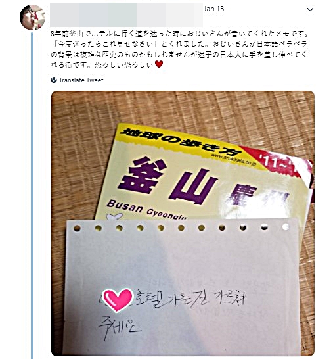This screenshot has height=359, width=333.
Task: Click the small white heart on guidebook cover
Action: pos(115,216)
